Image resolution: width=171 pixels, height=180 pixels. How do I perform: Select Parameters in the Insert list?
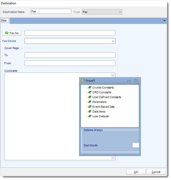click(x=99, y=102)
